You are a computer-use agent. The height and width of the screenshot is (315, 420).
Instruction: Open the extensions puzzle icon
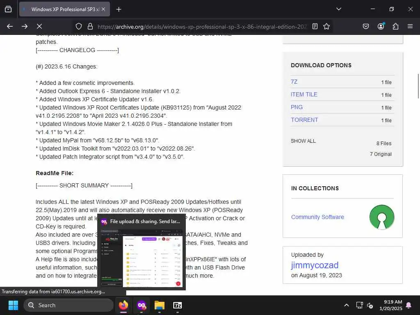tap(396, 26)
